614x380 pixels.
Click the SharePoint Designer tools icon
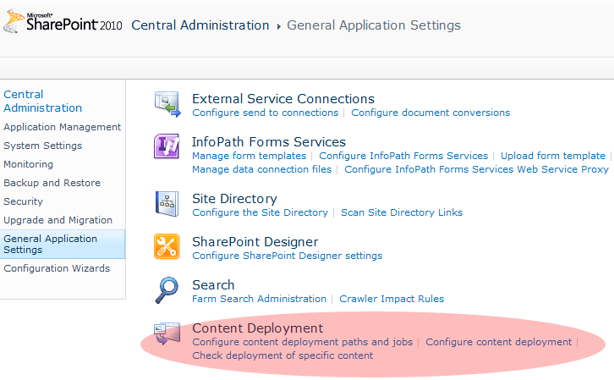tap(167, 247)
